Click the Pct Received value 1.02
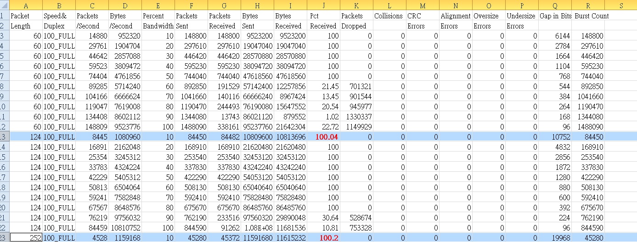637x242 pixels. 323,117
